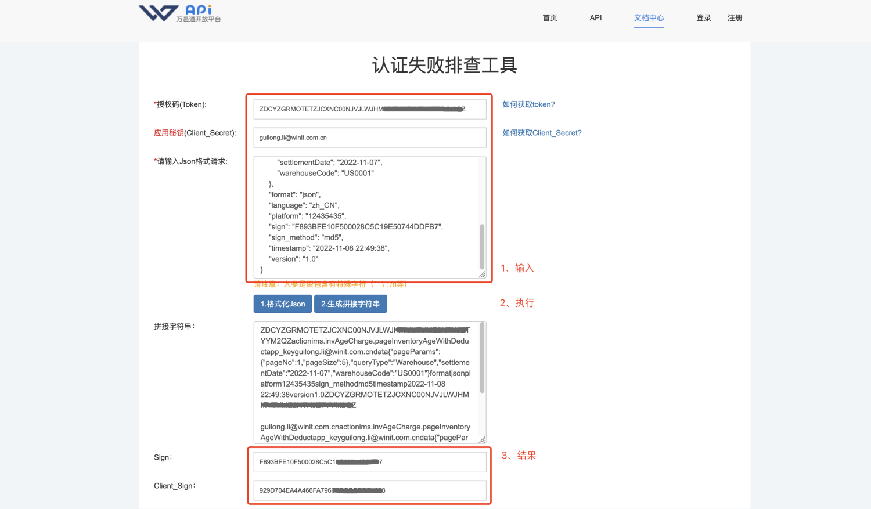
Task: Click the 登录 link
Action: (x=703, y=18)
